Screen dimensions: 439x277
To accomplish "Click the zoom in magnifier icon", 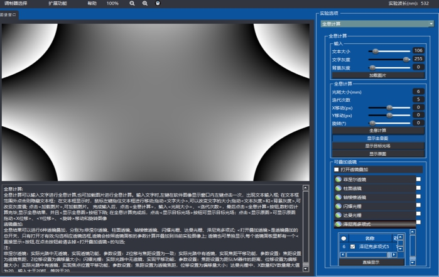I will [145, 4].
